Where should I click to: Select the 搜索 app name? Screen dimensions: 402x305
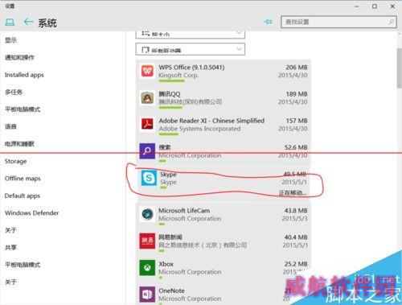[165, 147]
